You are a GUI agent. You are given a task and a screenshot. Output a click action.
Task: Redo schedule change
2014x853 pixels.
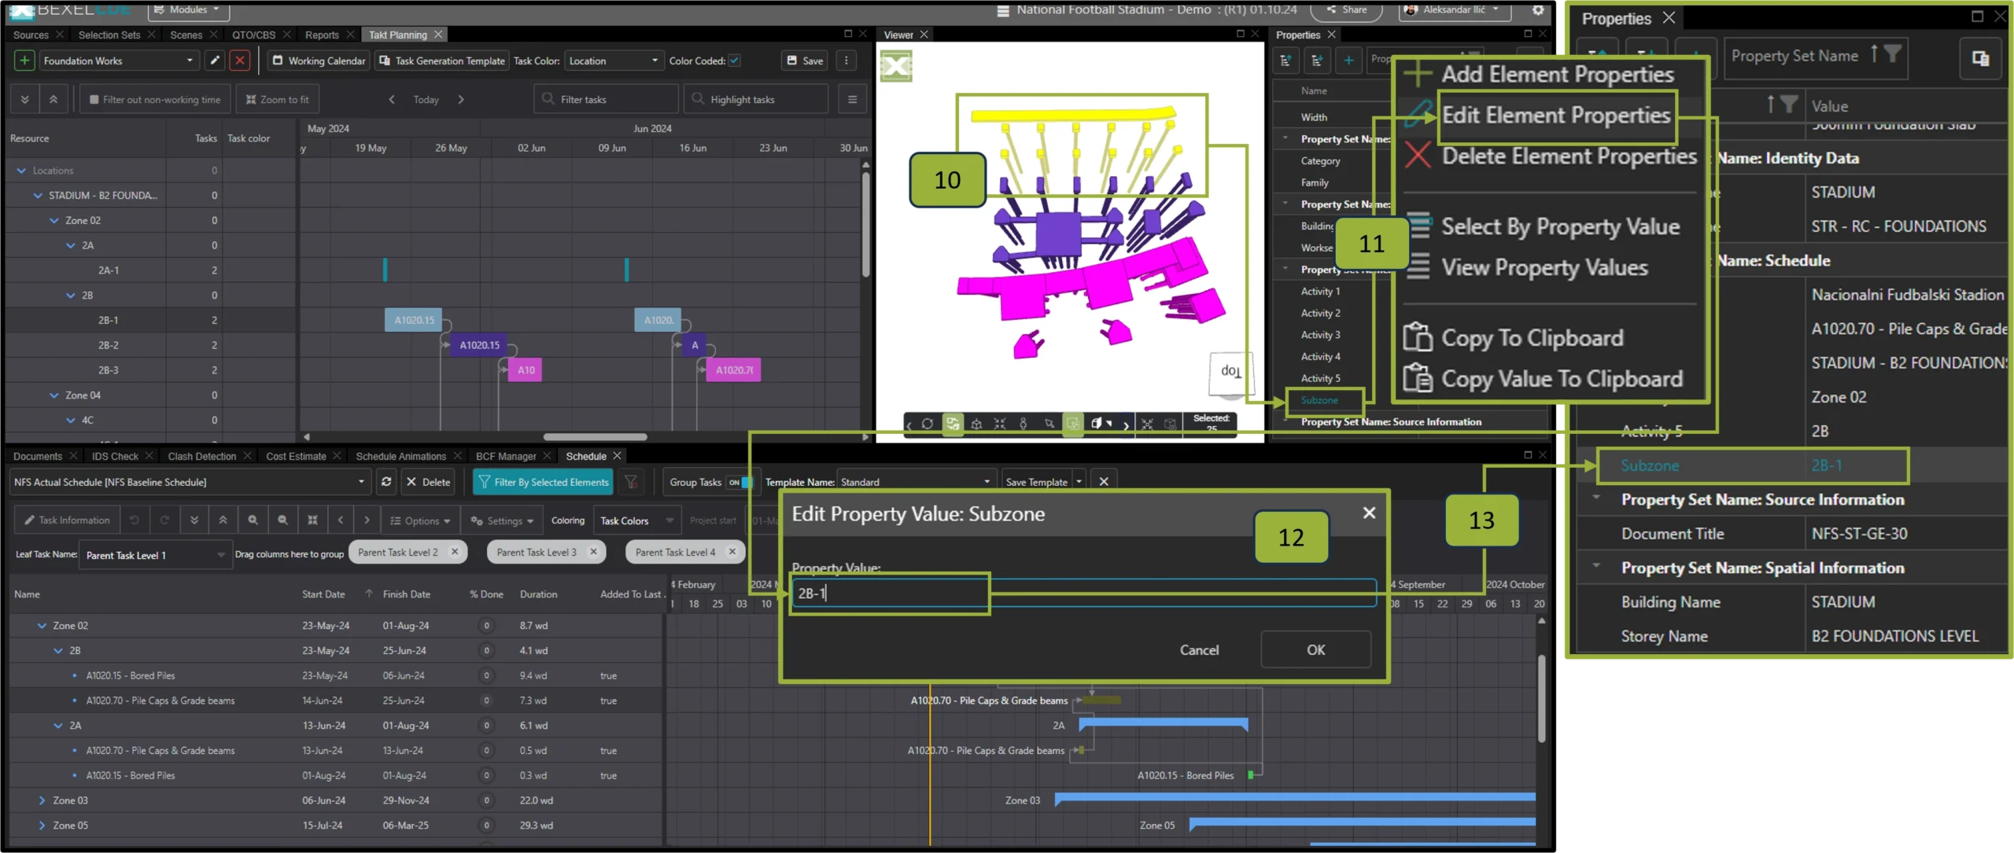pyautogui.click(x=164, y=520)
